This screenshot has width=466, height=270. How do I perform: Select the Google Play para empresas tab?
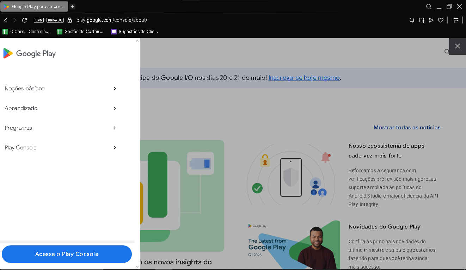tap(34, 7)
